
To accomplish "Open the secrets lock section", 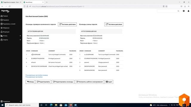I will point(4,40).
